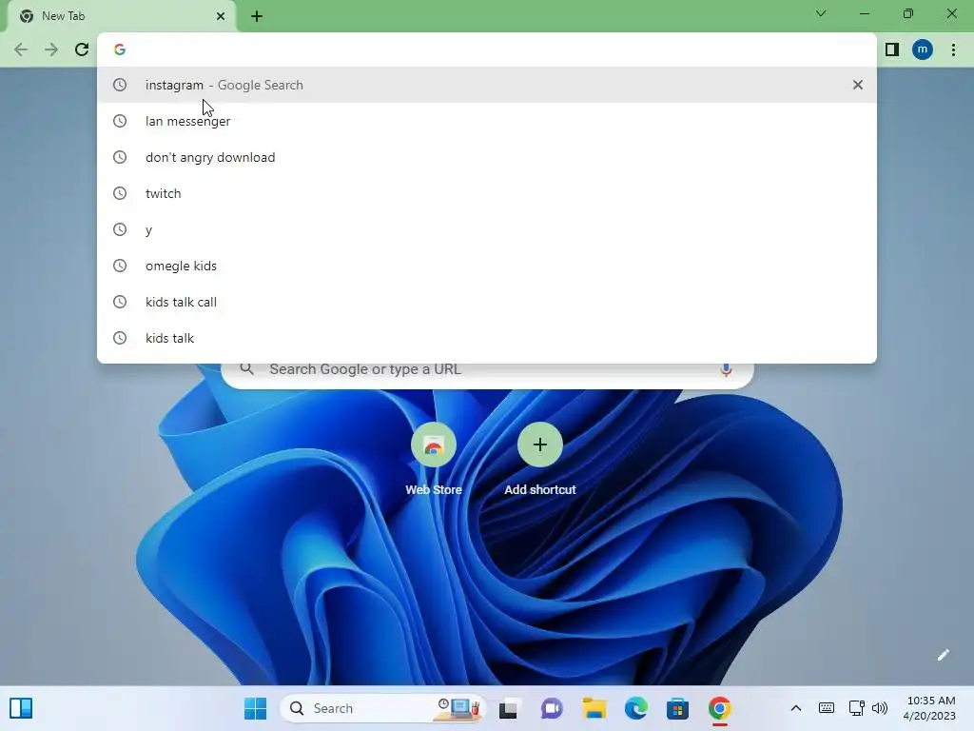Viewport: 974px width, 731px height.
Task: Choose the 'kids talk call' suggestion
Action: coord(487,302)
